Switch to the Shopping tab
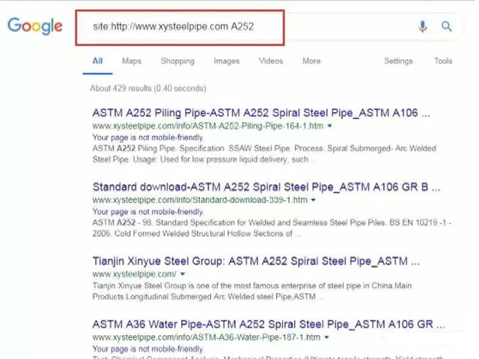 [177, 61]
